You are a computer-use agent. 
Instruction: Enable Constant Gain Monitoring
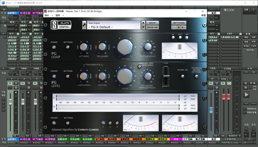[139, 66]
